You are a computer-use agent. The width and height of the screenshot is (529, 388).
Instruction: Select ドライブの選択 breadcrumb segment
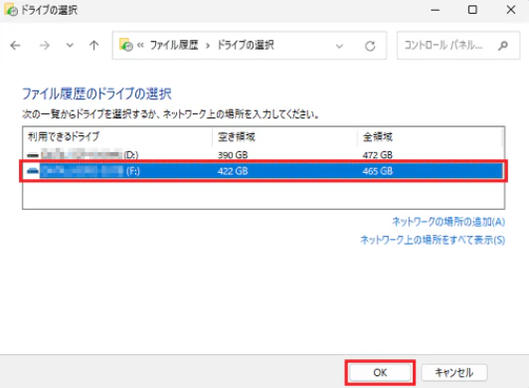pos(246,45)
